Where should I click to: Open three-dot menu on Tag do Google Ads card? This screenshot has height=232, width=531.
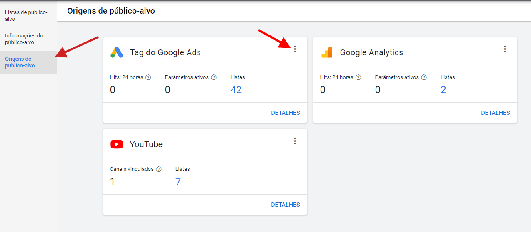tap(295, 49)
